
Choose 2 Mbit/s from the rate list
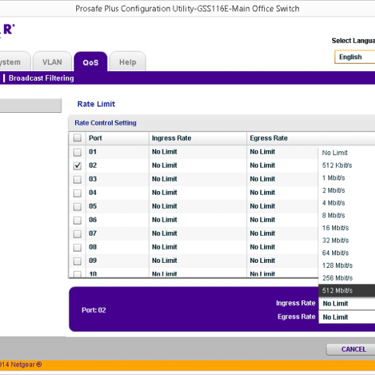(347, 190)
